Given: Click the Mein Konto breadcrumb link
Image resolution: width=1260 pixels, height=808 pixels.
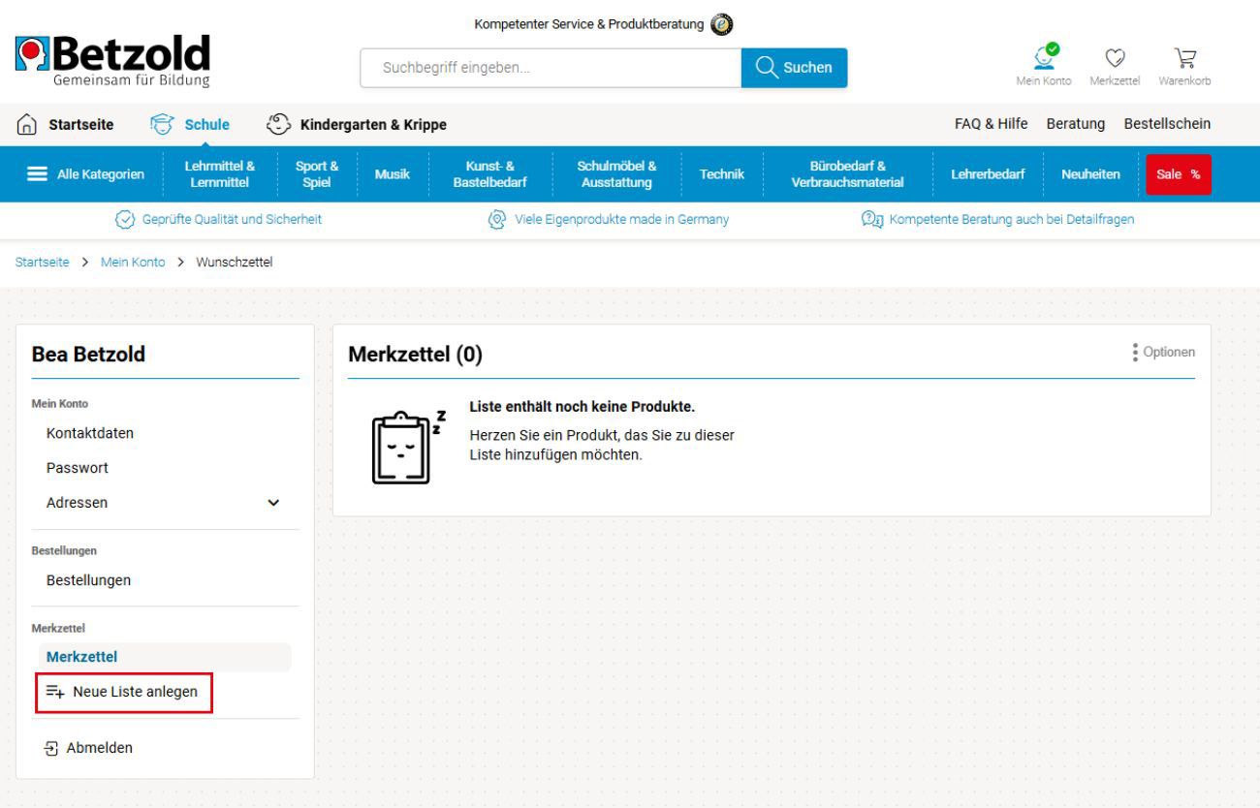Looking at the screenshot, I should coord(133,263).
